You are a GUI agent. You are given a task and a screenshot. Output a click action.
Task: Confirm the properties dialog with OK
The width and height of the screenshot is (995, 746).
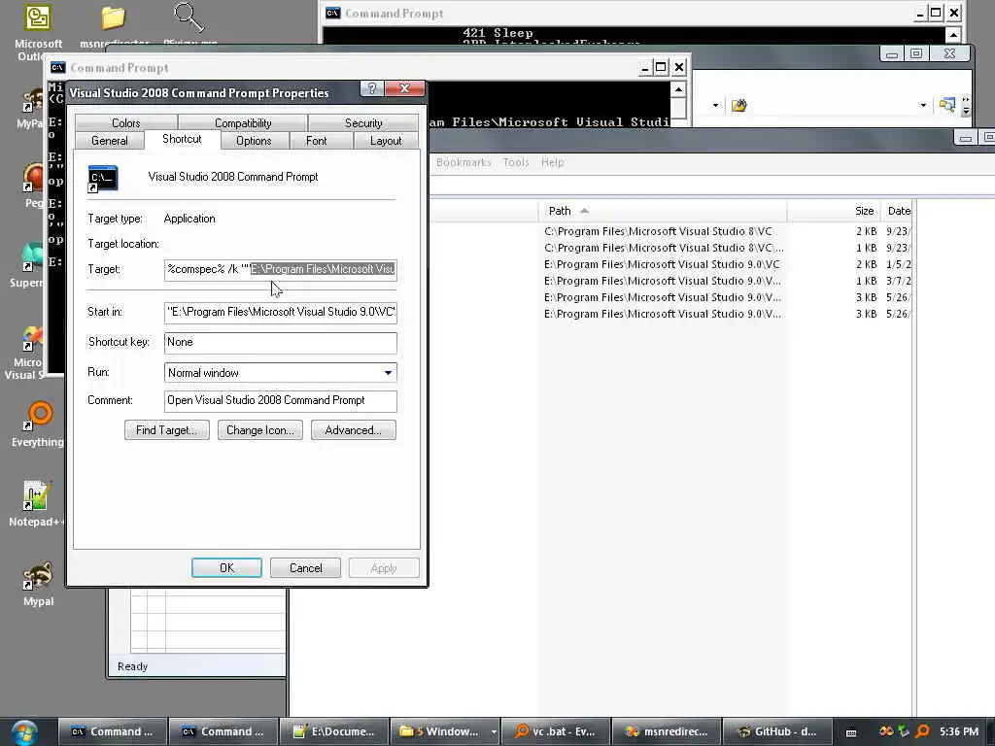pyautogui.click(x=226, y=567)
